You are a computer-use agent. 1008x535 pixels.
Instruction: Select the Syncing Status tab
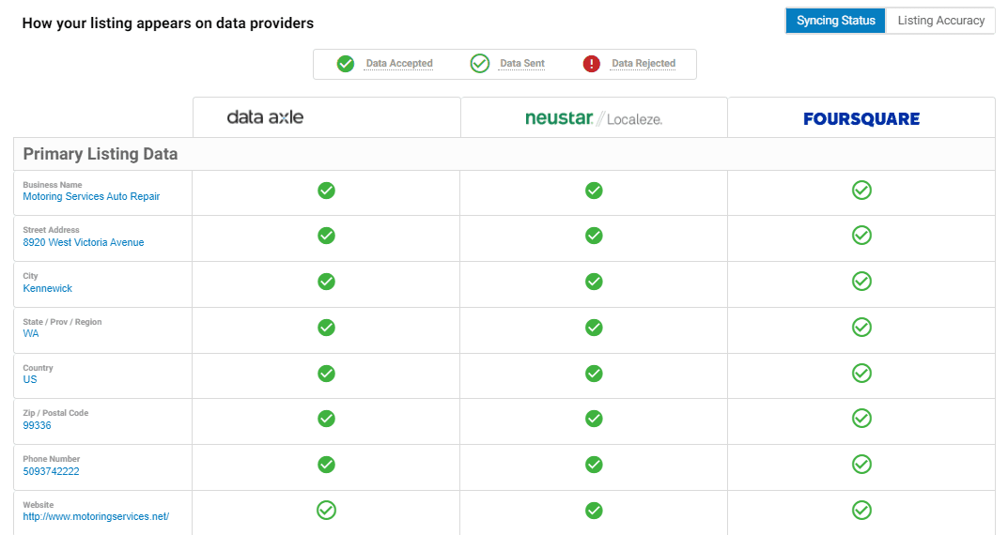click(x=836, y=21)
